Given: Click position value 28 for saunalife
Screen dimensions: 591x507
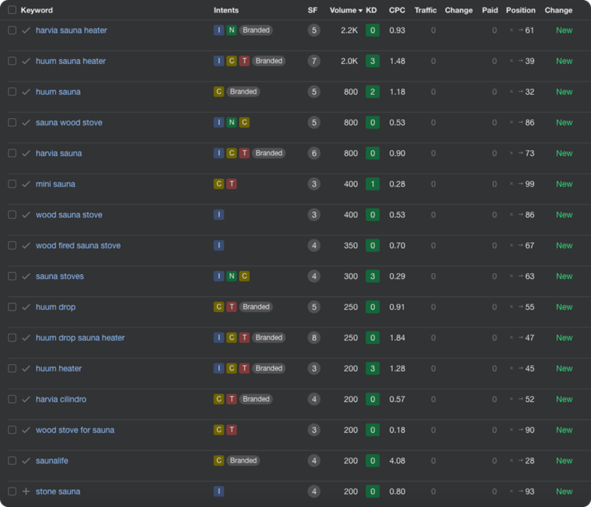Looking at the screenshot, I should [530, 461].
